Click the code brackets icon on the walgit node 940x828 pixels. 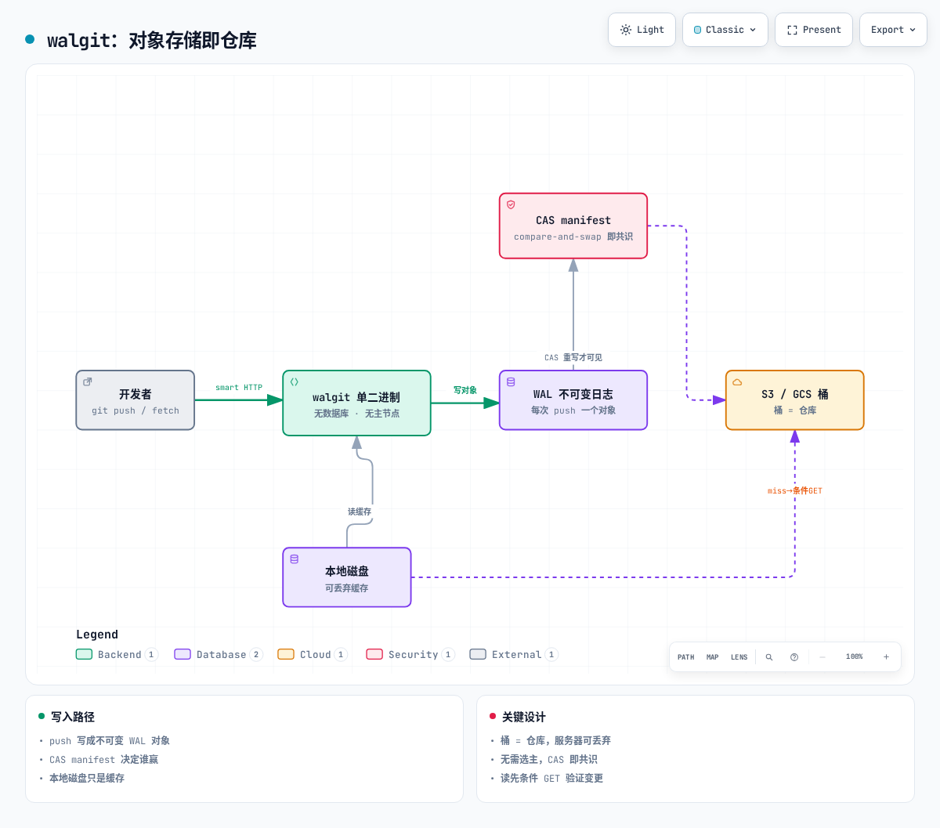click(295, 382)
